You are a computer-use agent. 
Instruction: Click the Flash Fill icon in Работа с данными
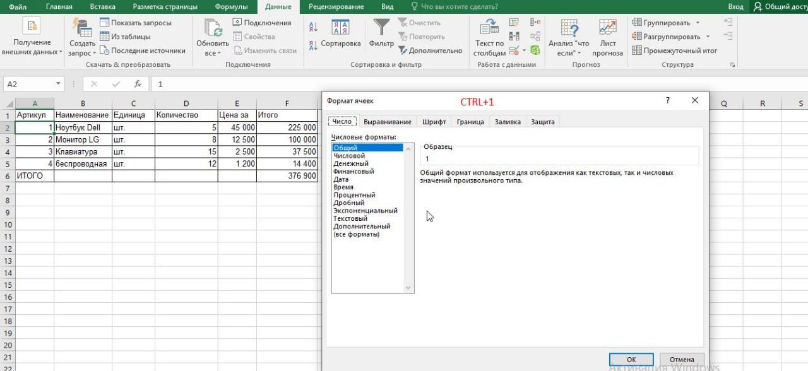pyautogui.click(x=514, y=23)
